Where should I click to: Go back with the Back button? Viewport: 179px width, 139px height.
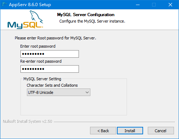[x=103, y=131]
